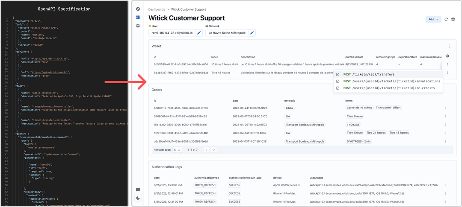This screenshot has width=462, height=207.
Task: Open row menu for order f37e1589
Action: tap(445, 133)
